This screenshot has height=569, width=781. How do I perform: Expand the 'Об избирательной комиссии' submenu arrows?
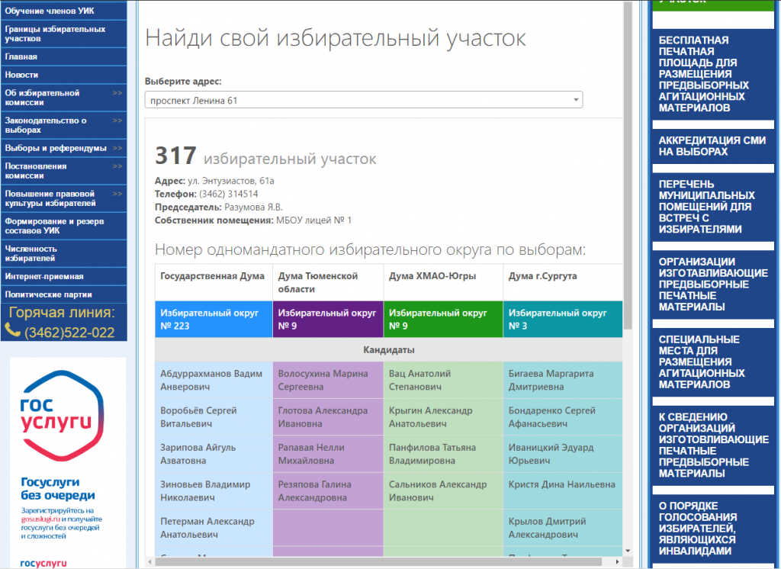[117, 93]
